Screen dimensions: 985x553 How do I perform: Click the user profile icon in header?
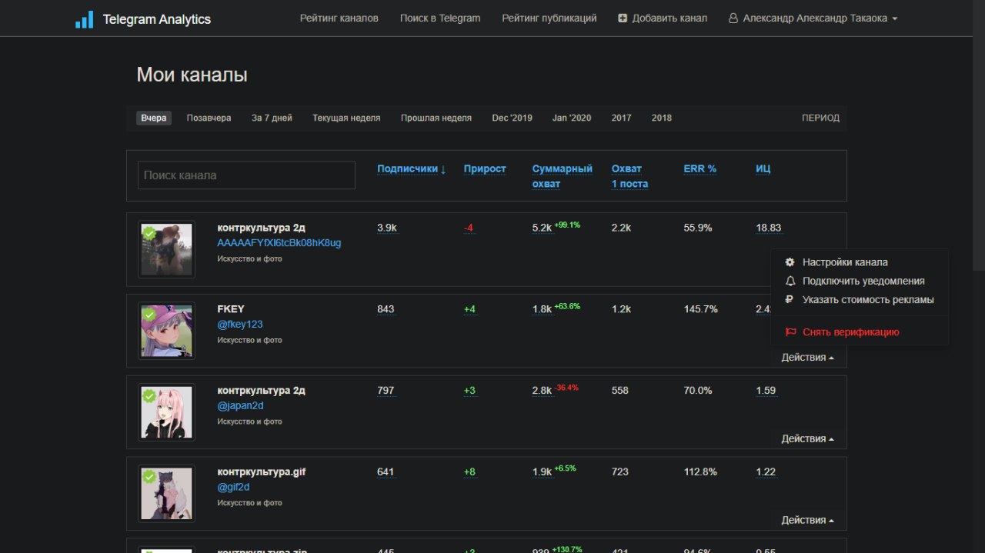[x=733, y=18]
